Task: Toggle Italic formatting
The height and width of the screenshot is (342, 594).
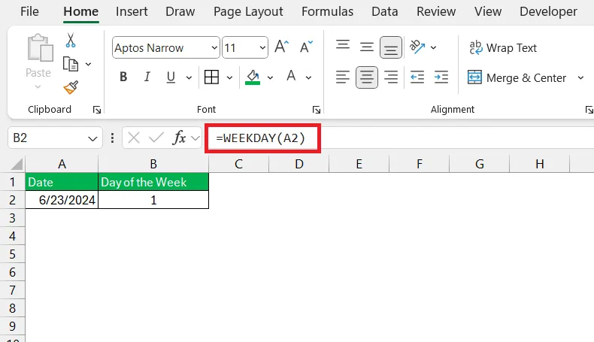Action: 147,77
